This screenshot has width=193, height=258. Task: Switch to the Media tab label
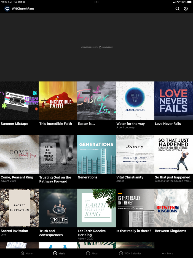(62, 253)
